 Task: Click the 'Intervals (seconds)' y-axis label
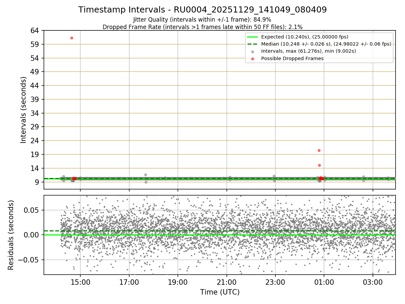[x=23, y=110]
